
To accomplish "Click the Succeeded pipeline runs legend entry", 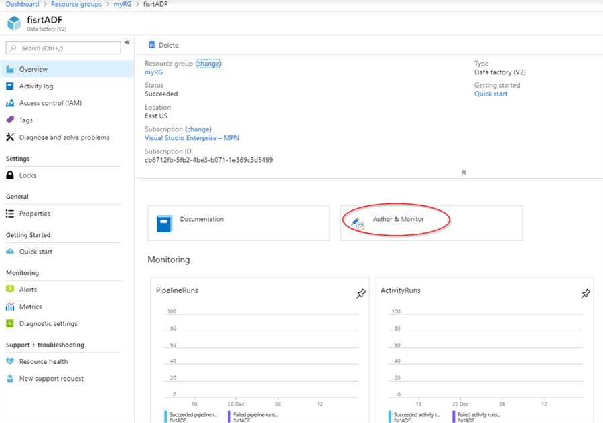I will tap(191, 417).
